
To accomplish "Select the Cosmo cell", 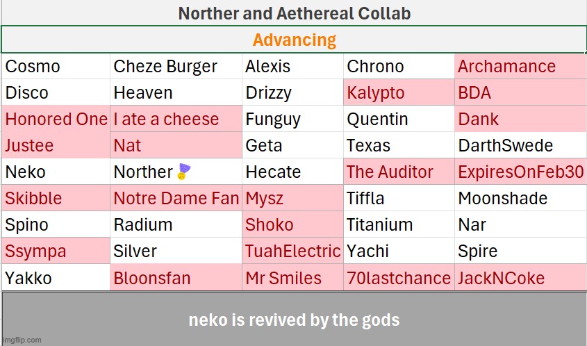I will click(x=56, y=66).
